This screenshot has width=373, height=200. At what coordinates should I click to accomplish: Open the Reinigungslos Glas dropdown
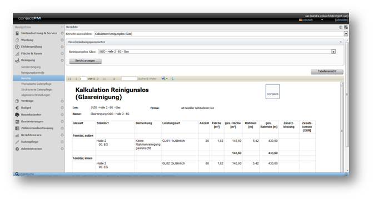tap(334, 52)
